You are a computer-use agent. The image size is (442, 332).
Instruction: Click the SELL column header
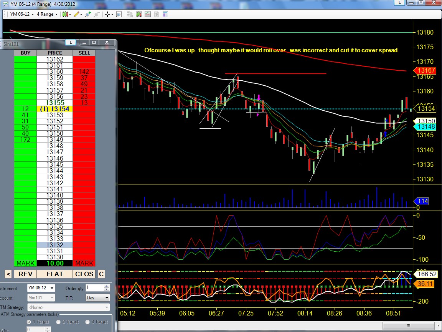(84, 53)
